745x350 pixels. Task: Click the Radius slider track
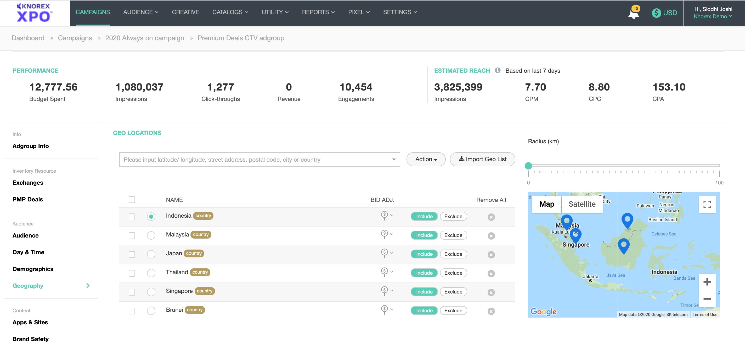pos(624,166)
